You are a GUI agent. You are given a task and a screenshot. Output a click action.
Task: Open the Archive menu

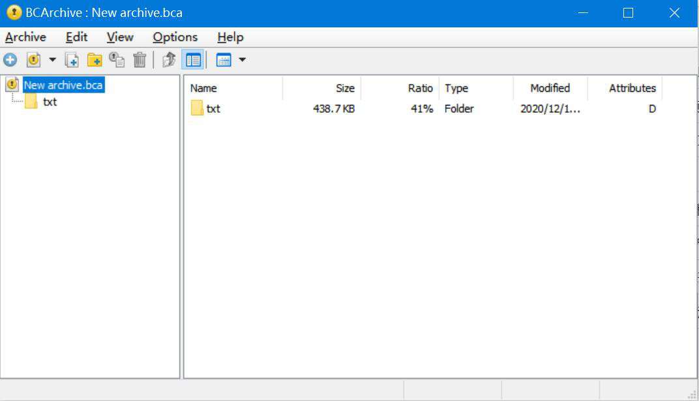pos(25,37)
